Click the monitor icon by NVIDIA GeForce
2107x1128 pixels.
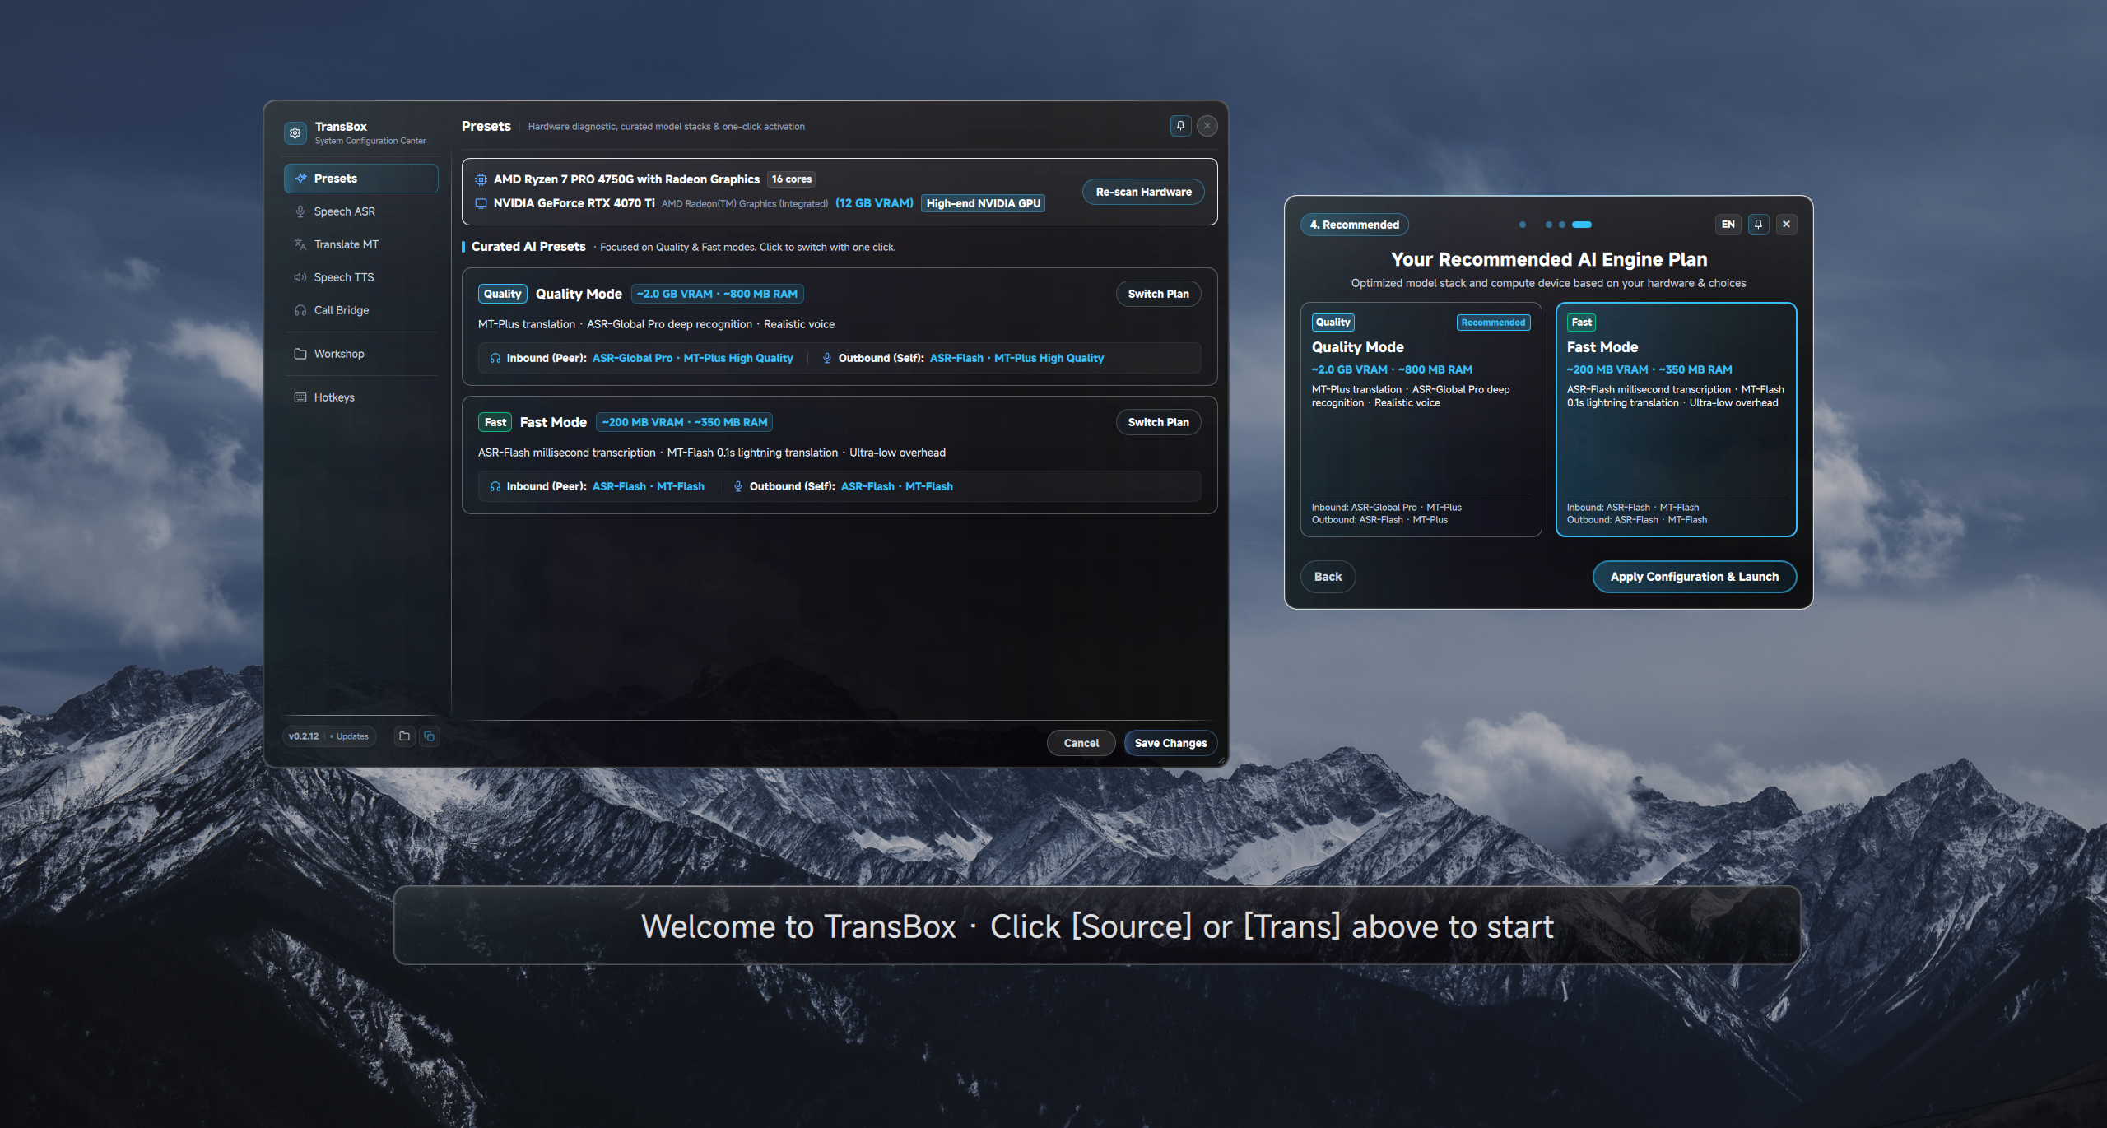(x=481, y=203)
